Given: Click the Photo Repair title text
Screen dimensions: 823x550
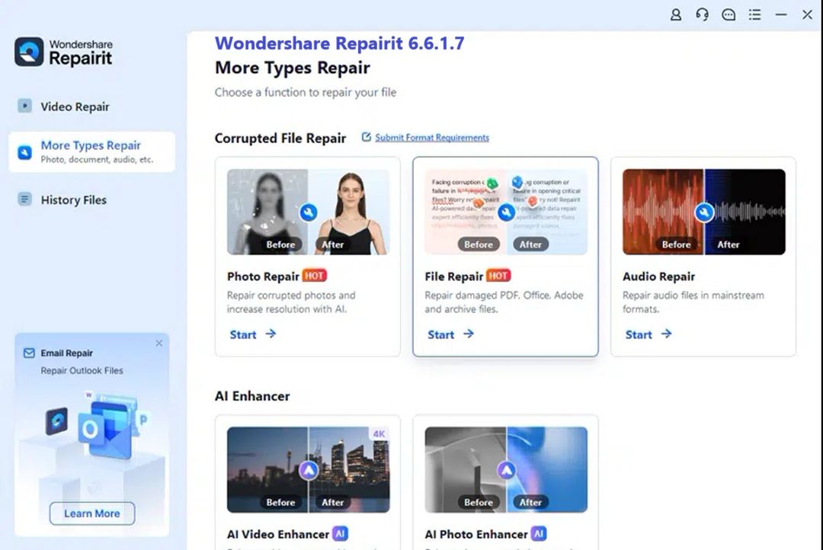Looking at the screenshot, I should (x=263, y=276).
